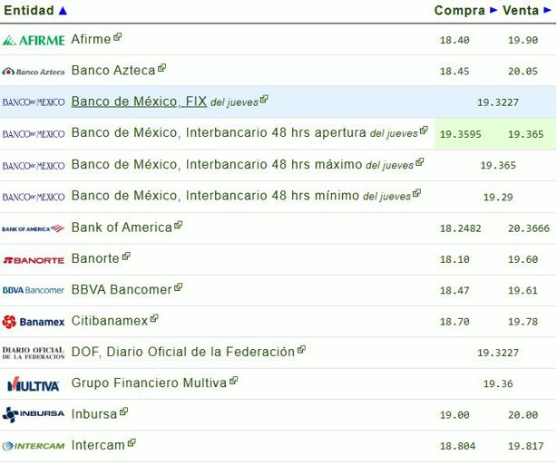Screen dimensions: 557x465
Task: Select Banco Azteca venta value 20.05
Action: [523, 72]
